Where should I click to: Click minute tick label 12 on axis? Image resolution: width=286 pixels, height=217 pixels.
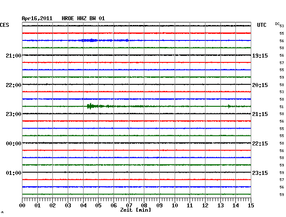coord(205,205)
